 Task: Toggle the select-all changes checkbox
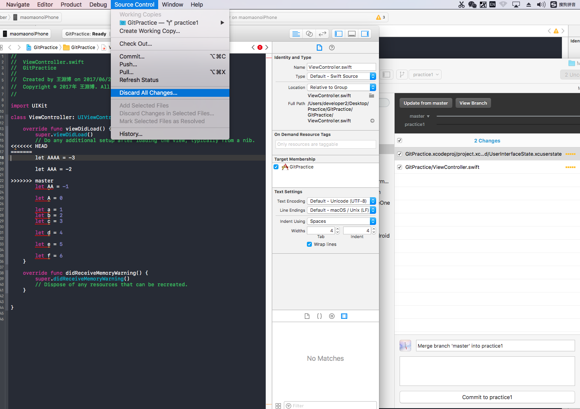399,140
